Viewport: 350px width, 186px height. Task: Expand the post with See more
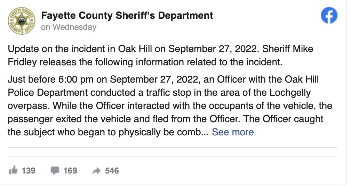(233, 132)
